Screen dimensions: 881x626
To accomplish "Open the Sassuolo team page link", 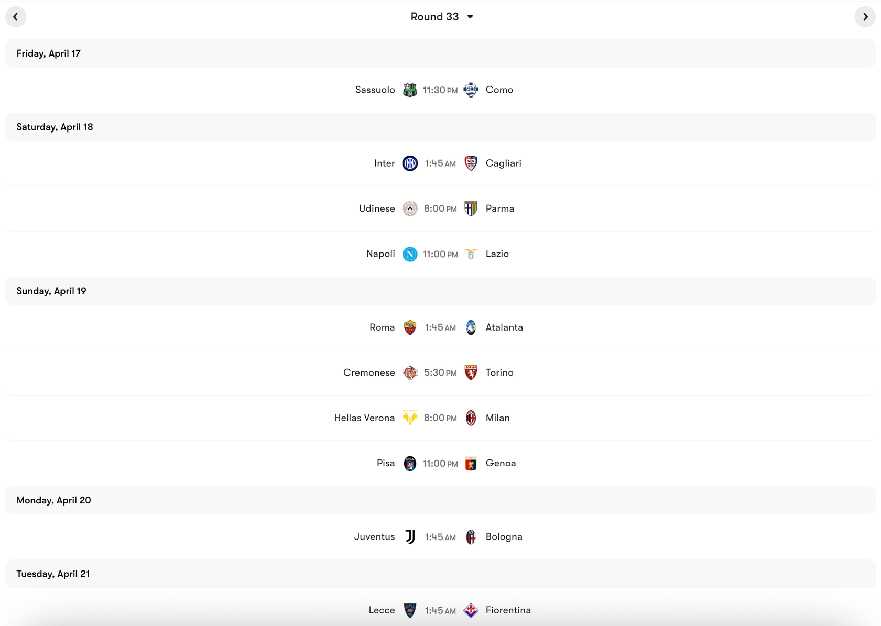I will [375, 90].
